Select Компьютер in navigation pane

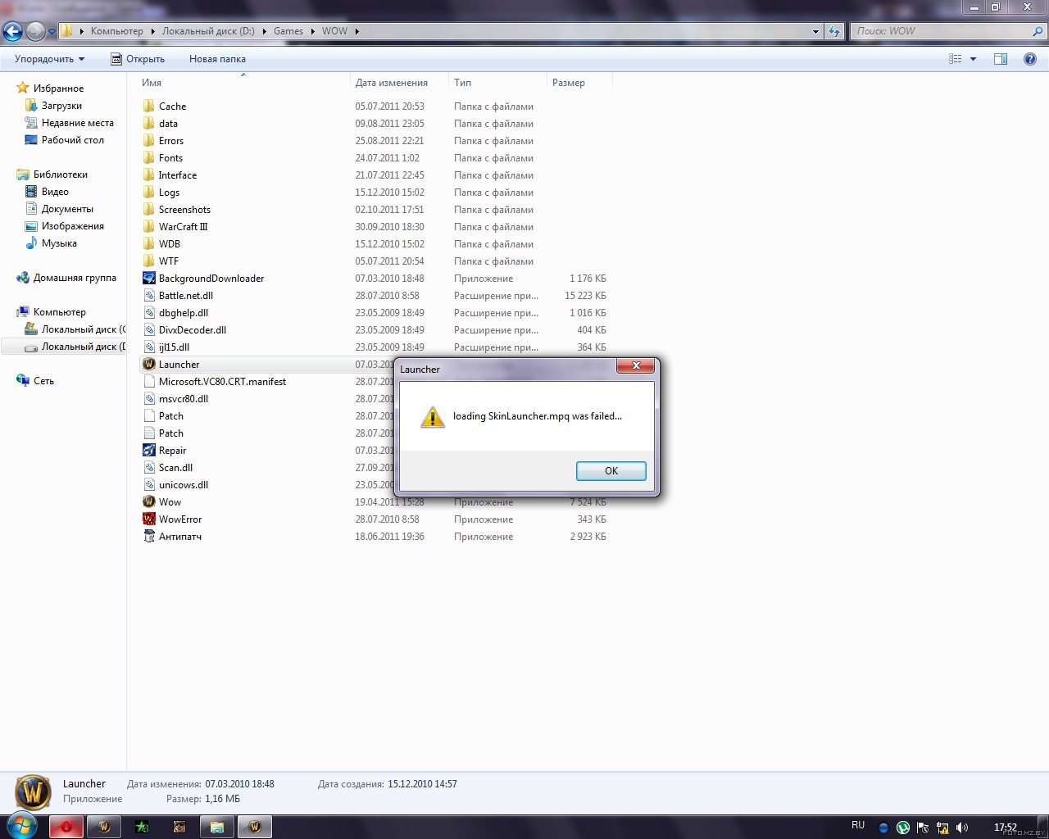(59, 312)
